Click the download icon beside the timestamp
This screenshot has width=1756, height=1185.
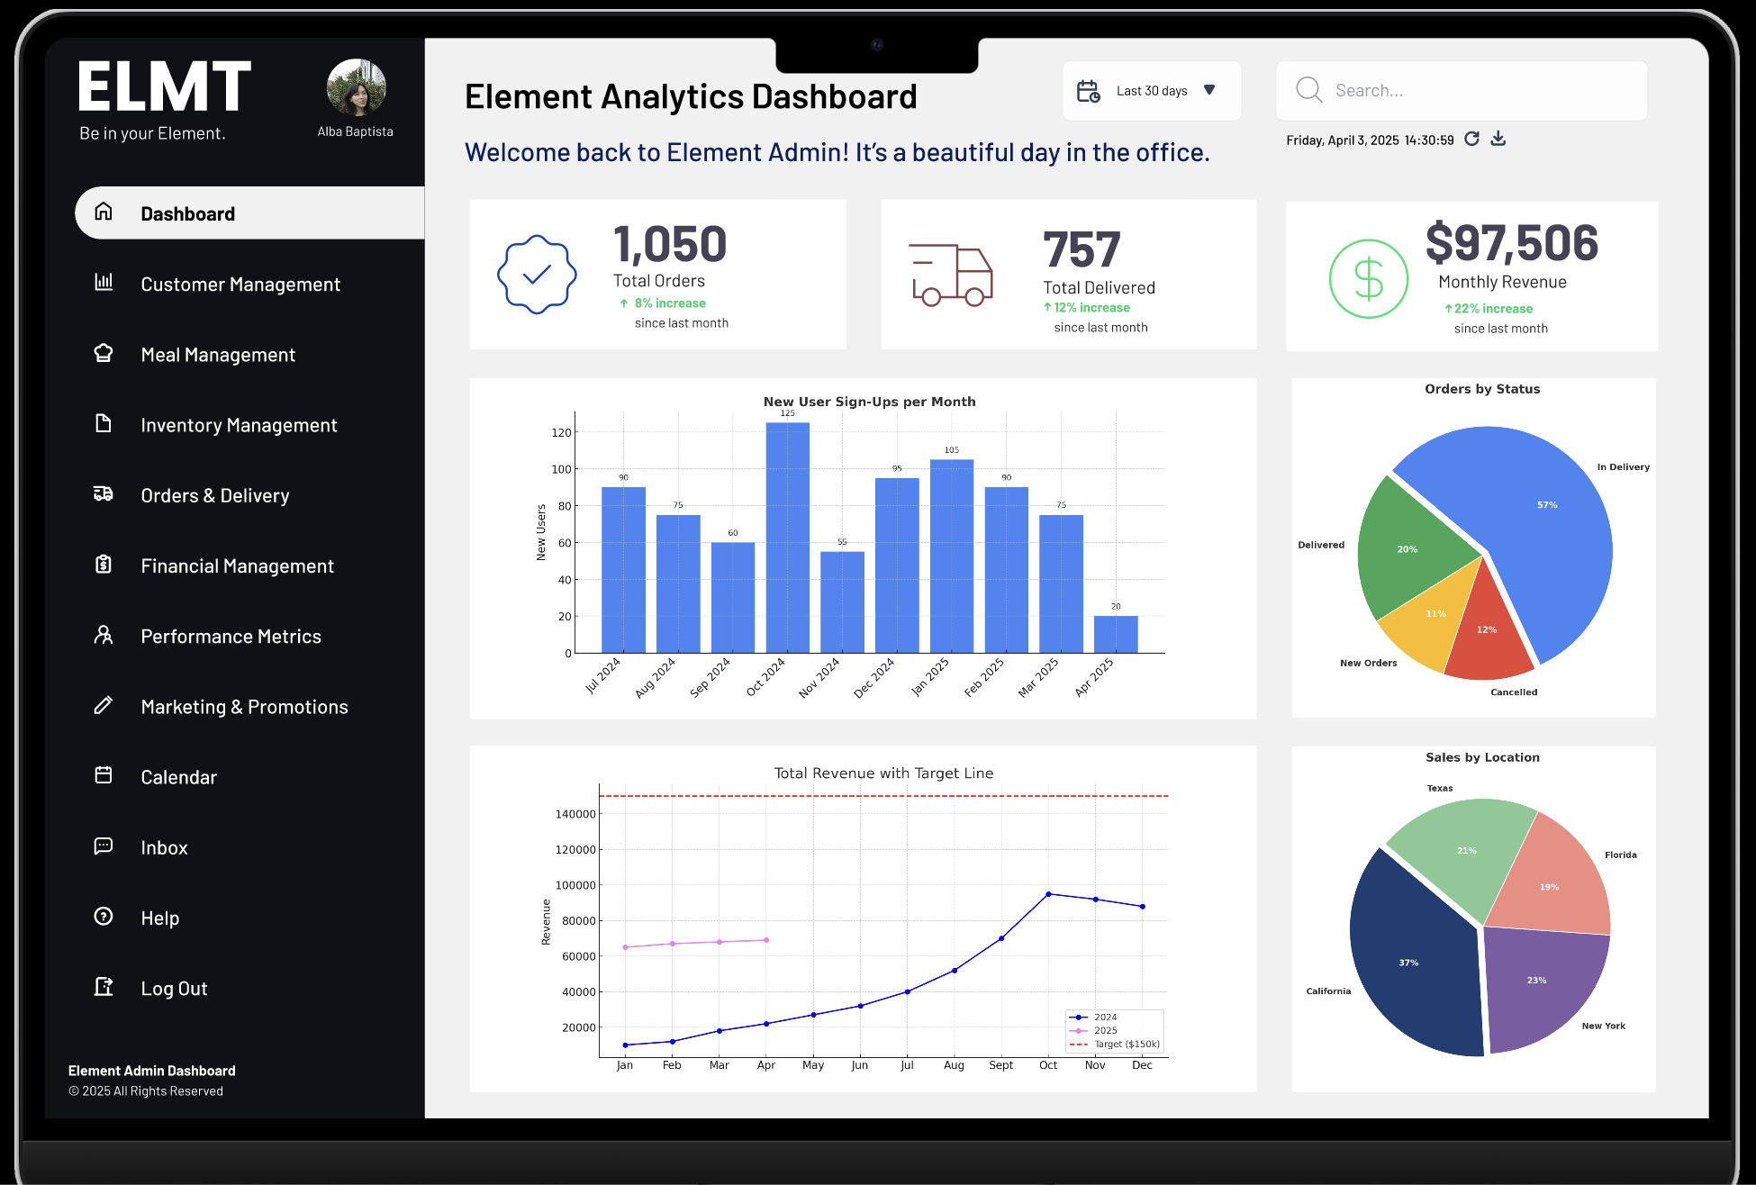pyautogui.click(x=1498, y=139)
